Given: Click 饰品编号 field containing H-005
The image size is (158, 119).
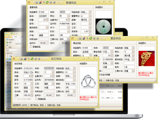Looking at the screenshot, I should (x=87, y=48).
